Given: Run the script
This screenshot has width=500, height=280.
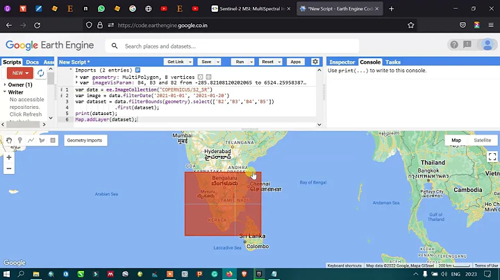Looking at the screenshot, I should pos(240,62).
